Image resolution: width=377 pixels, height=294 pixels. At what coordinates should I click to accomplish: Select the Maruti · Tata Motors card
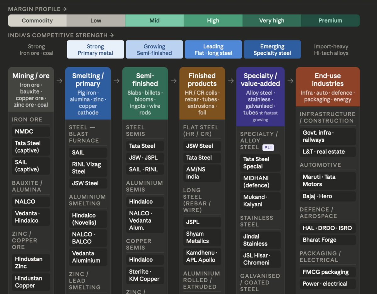click(x=328, y=181)
